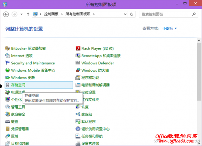Click the search magnifier button
The height and width of the screenshot is (146, 202).
(194, 14)
